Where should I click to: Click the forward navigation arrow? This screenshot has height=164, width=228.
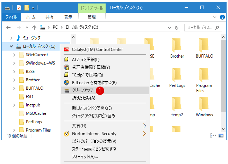19,28
